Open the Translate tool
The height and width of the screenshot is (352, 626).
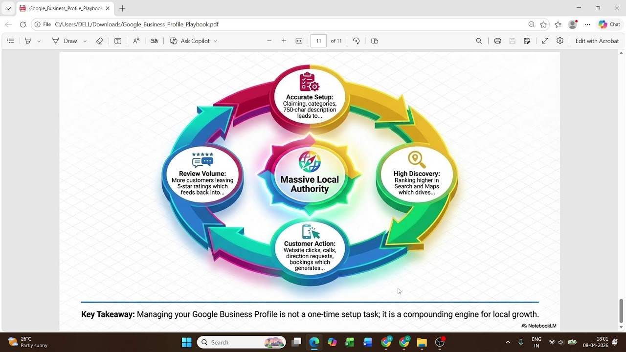(x=154, y=41)
